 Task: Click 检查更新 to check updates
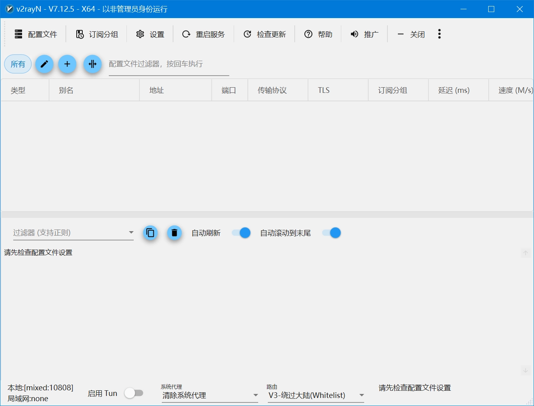click(x=265, y=34)
